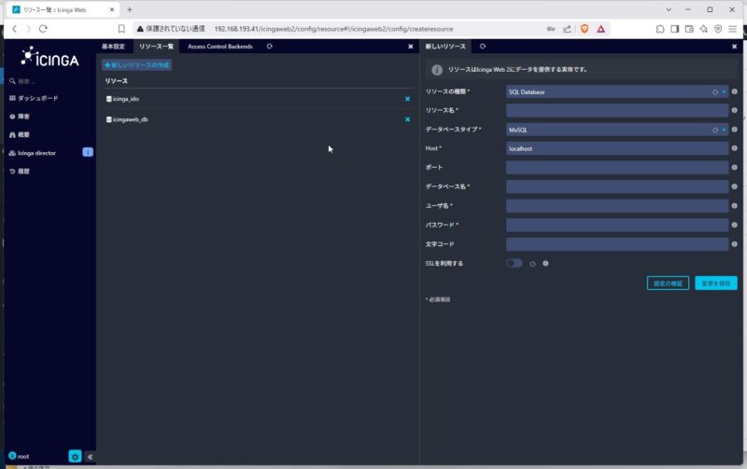Viewport: 747px width, 469px height.
Task: Click info icon beside リソースの種類 field
Action: (734, 91)
